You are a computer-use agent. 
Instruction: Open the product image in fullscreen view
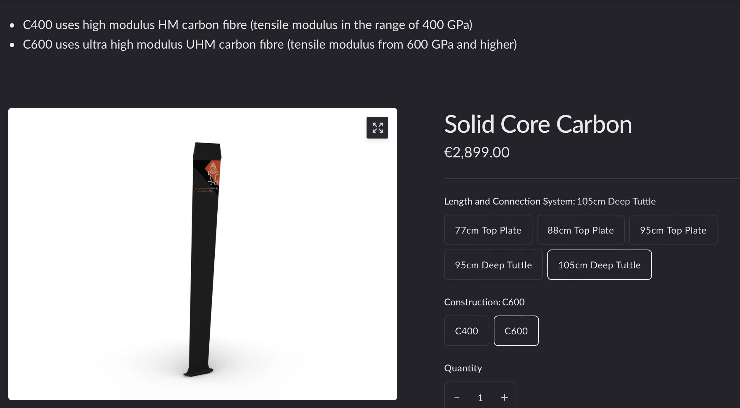tap(377, 128)
